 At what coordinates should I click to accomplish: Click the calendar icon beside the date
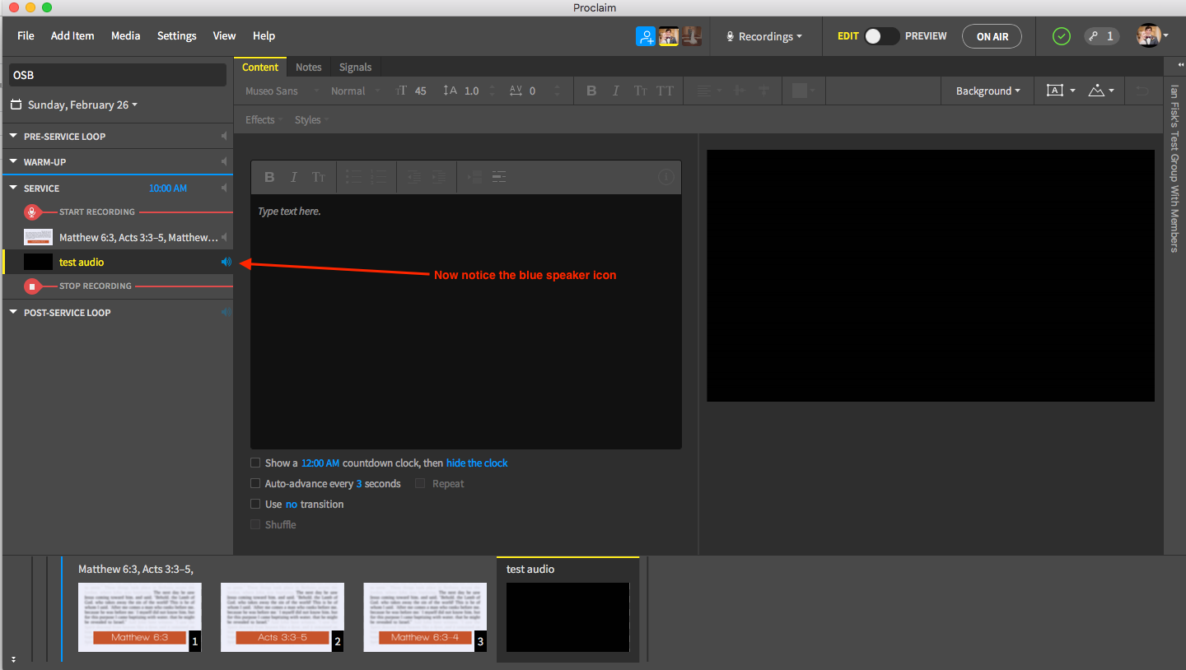pos(16,105)
